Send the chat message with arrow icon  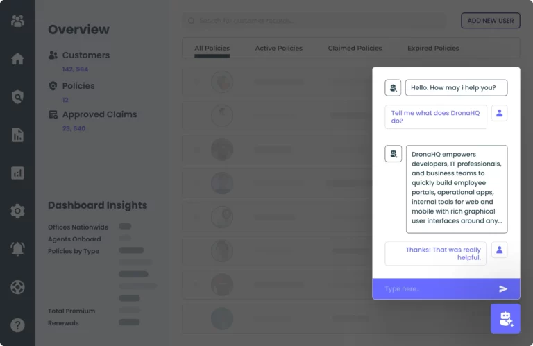[503, 288]
